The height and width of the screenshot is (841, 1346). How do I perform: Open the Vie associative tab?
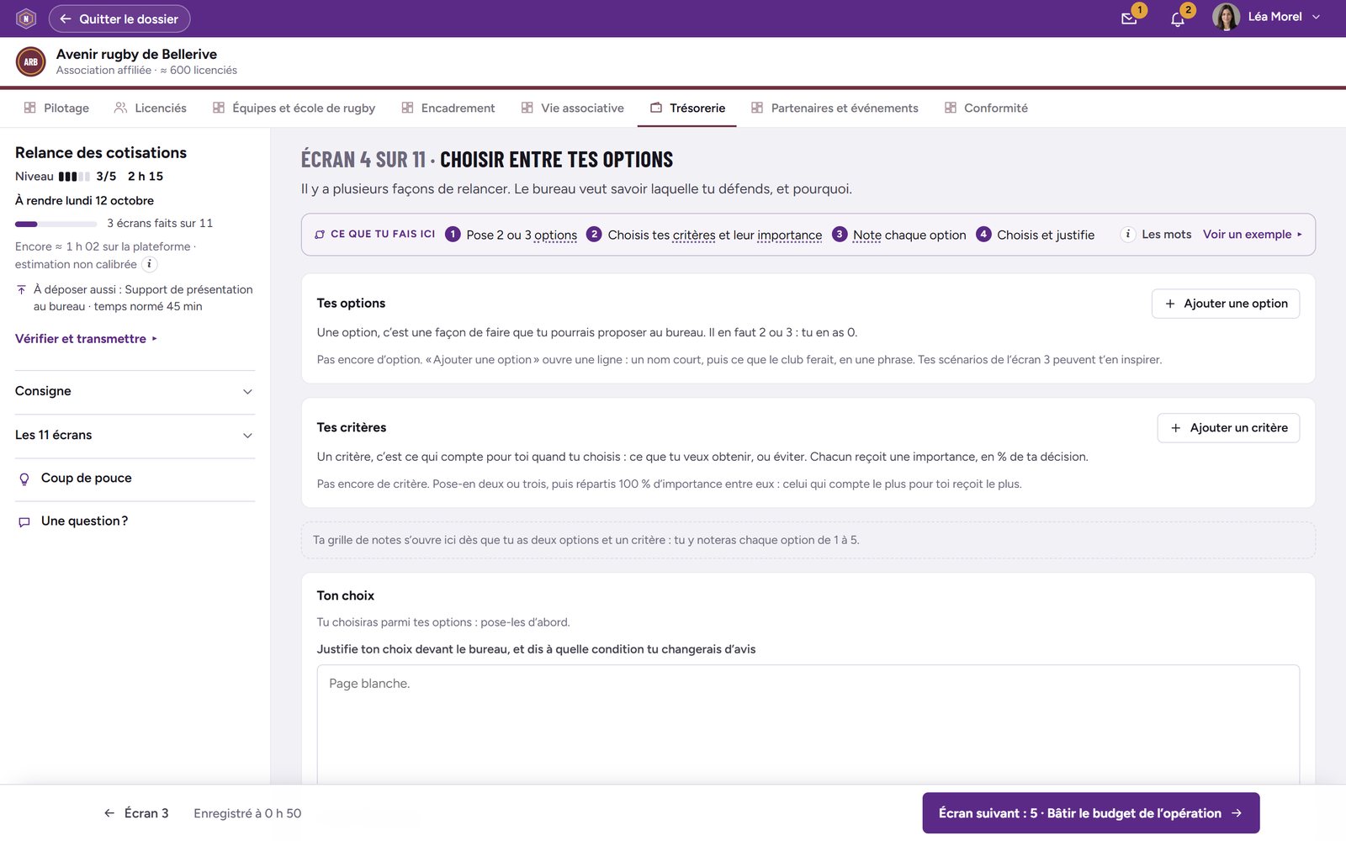pyautogui.click(x=573, y=108)
